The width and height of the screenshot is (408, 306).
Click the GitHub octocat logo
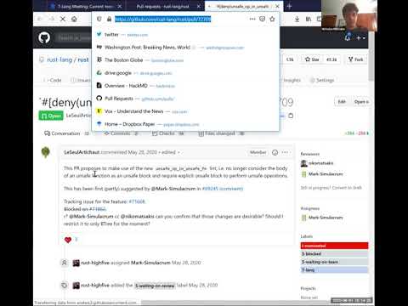(x=44, y=37)
